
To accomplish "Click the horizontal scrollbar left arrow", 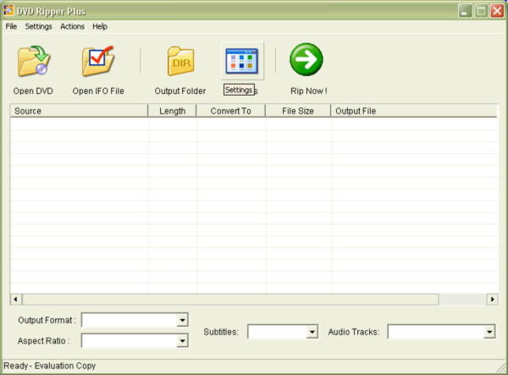I will (15, 300).
